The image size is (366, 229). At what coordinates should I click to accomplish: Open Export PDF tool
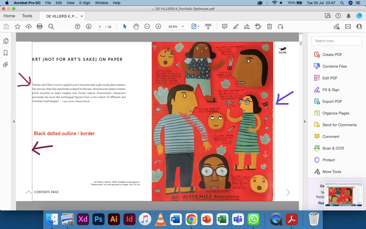tap(332, 102)
